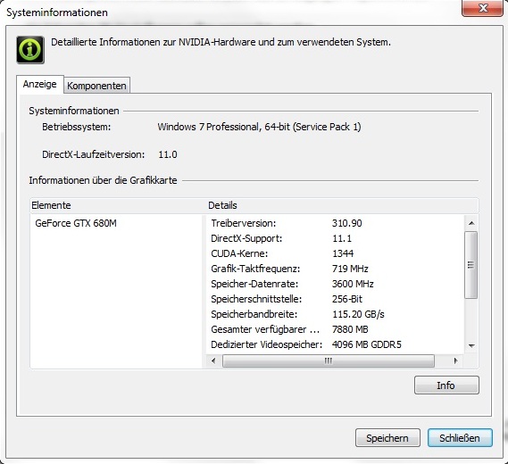This screenshot has height=464, width=508.
Task: Select the DirectX-Support row
Action: coord(336,238)
